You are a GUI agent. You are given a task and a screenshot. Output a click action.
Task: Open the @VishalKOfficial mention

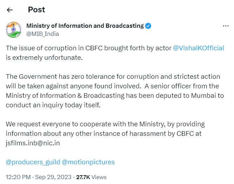pyautogui.click(x=199, y=48)
